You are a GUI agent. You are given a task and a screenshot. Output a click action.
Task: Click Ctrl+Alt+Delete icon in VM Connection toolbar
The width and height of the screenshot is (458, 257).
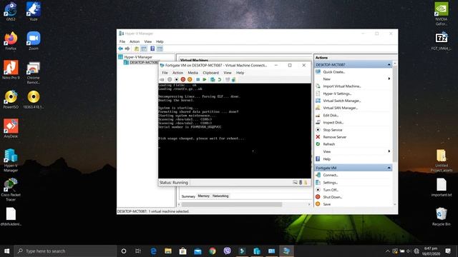[x=162, y=79]
